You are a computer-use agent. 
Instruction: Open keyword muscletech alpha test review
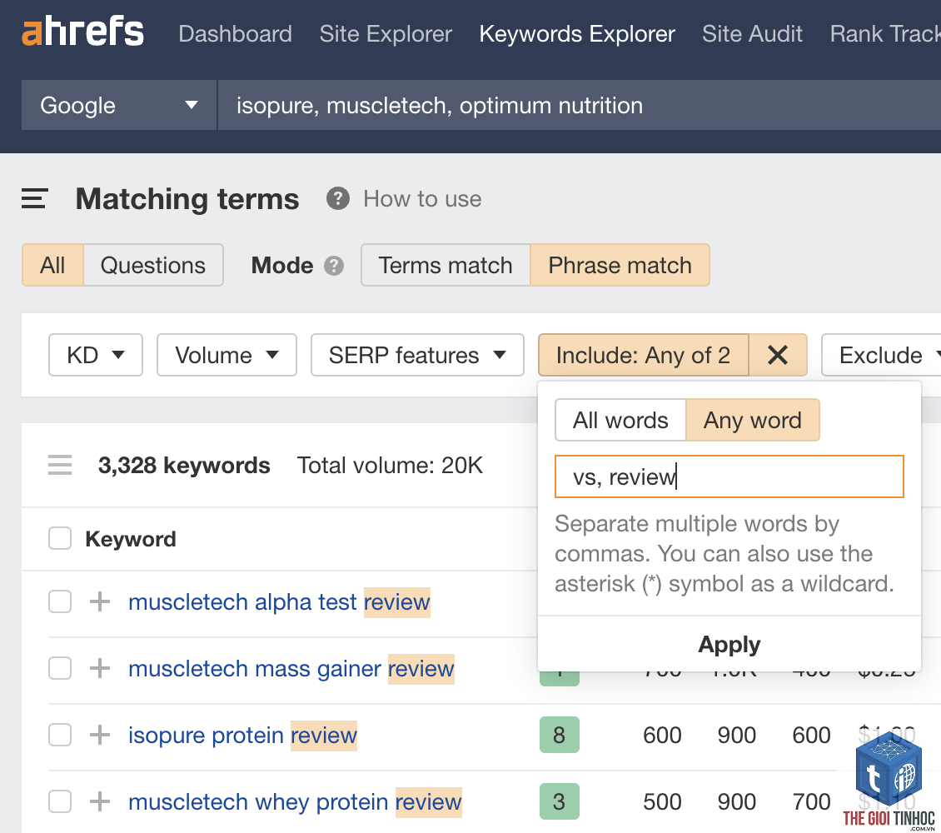pyautogui.click(x=279, y=601)
